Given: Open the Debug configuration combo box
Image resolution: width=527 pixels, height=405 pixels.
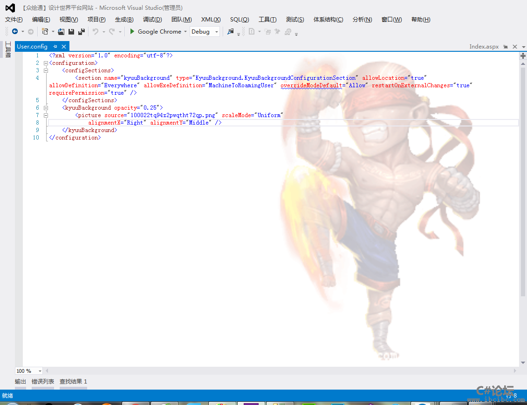Looking at the screenshot, I should pyautogui.click(x=205, y=32).
